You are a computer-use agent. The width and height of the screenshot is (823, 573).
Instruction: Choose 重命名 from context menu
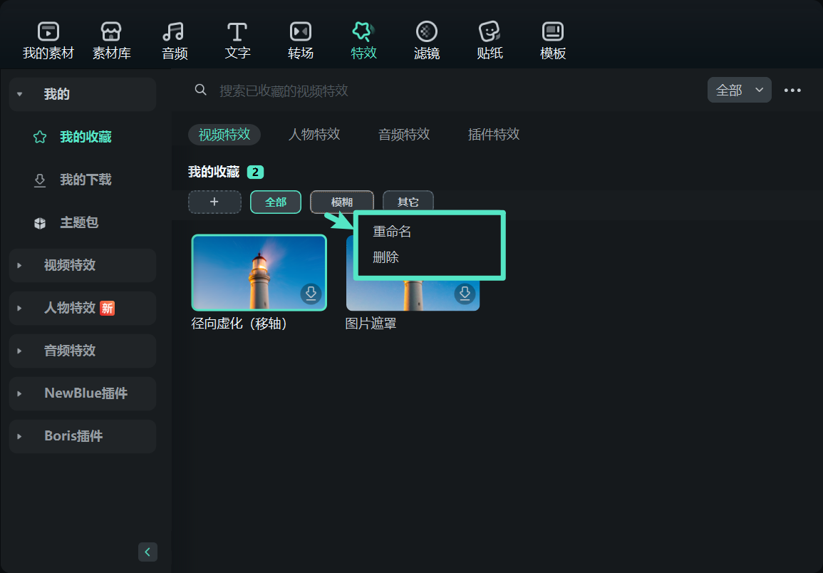(x=392, y=232)
